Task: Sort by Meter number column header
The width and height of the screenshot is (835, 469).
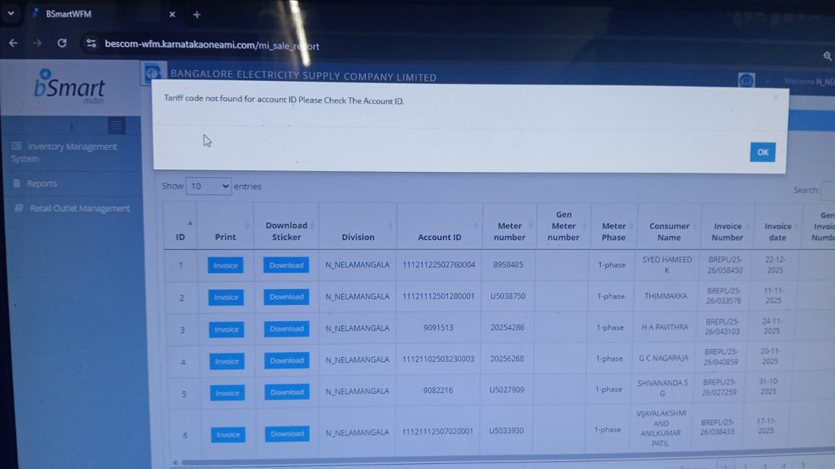Action: 509,227
